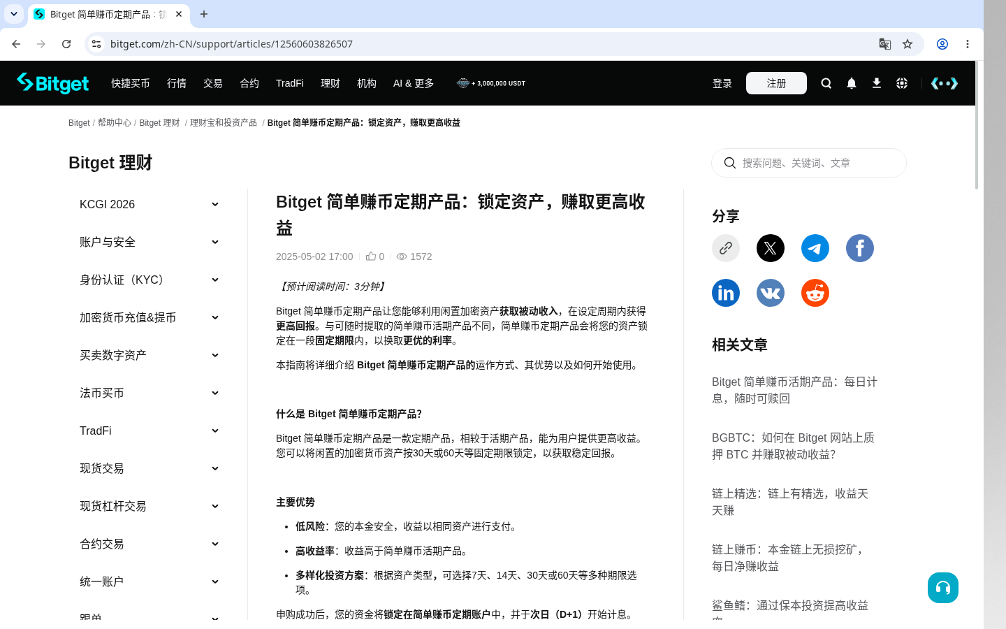Share the article on Facebook
1006x629 pixels.
tap(860, 248)
